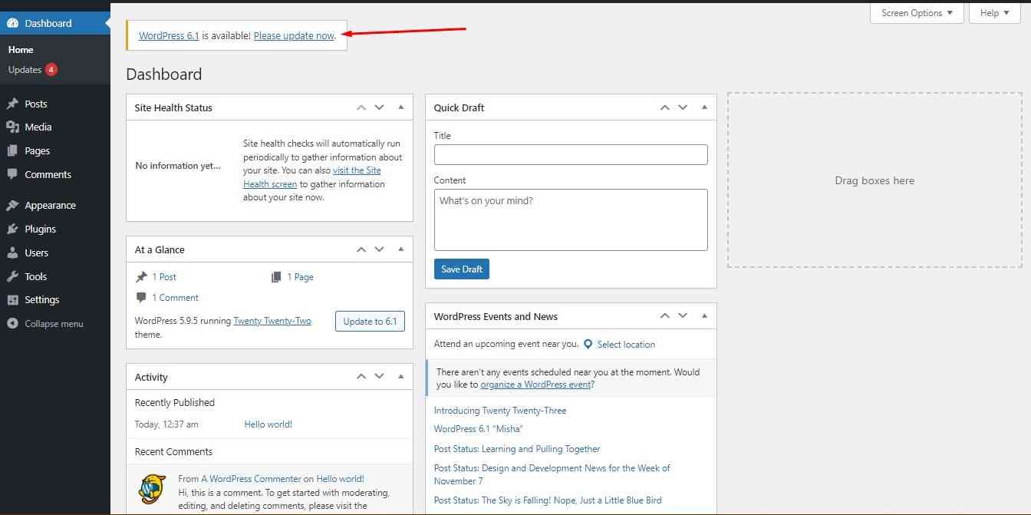Collapse the Quick Draft panel
Viewport: 1031px width, 515px height.
[704, 107]
